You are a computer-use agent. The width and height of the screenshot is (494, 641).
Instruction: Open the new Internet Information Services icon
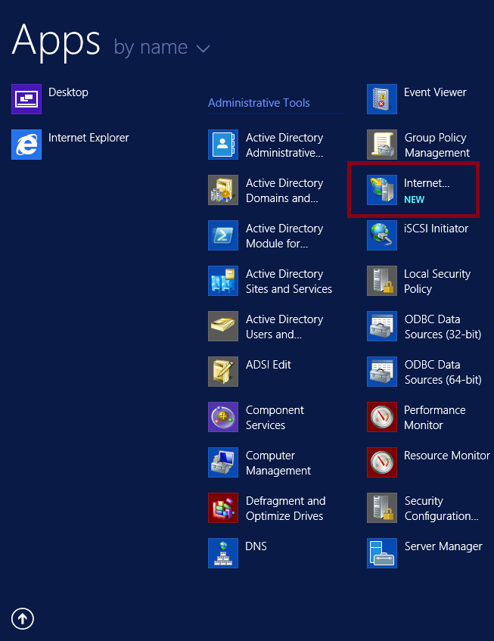tap(382, 190)
